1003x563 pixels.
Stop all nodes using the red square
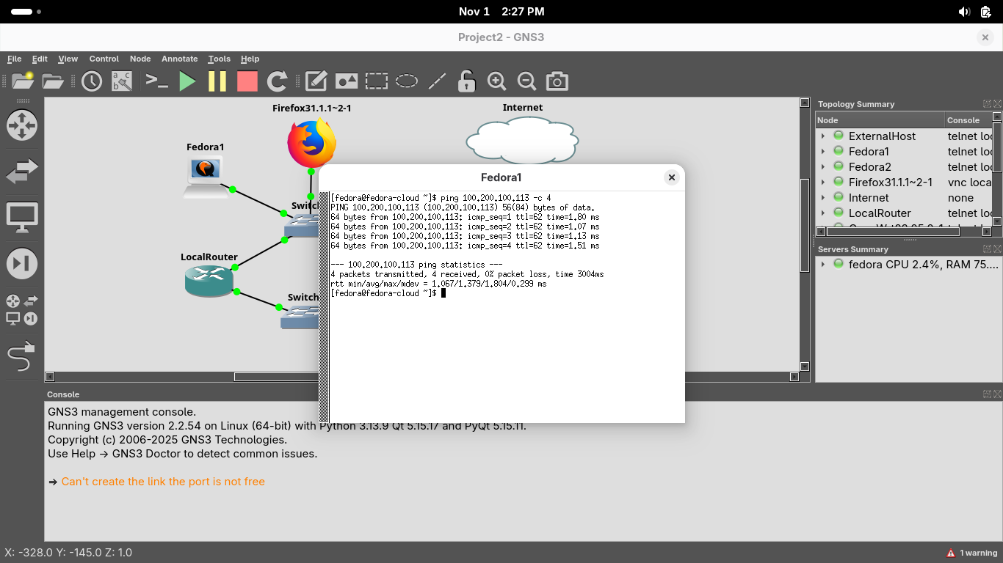pyautogui.click(x=247, y=81)
